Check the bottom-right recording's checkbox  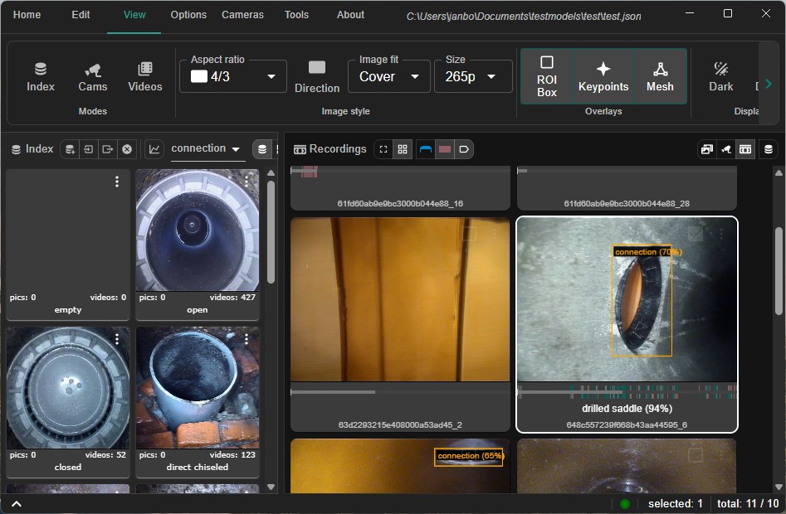click(696, 455)
